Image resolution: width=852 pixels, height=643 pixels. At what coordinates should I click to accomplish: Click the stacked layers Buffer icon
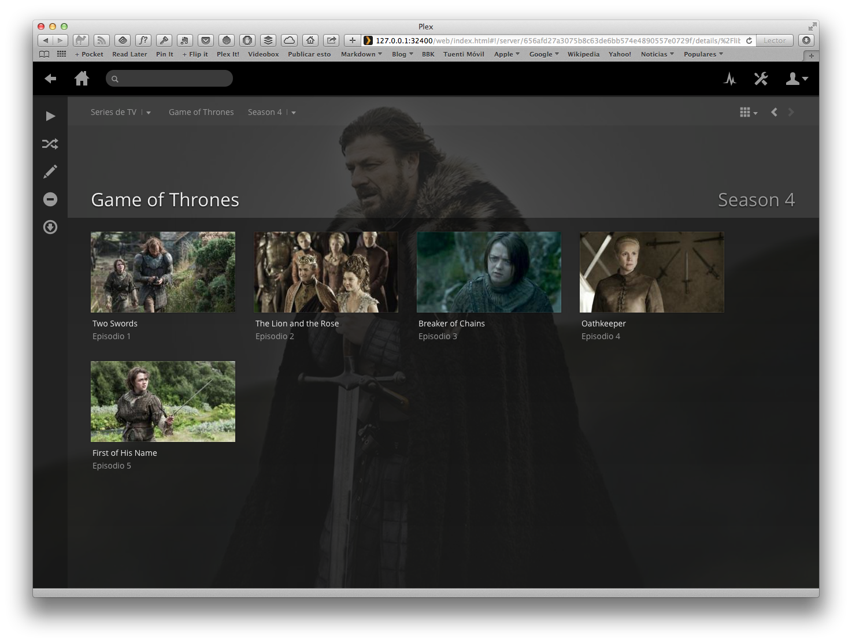tap(268, 40)
